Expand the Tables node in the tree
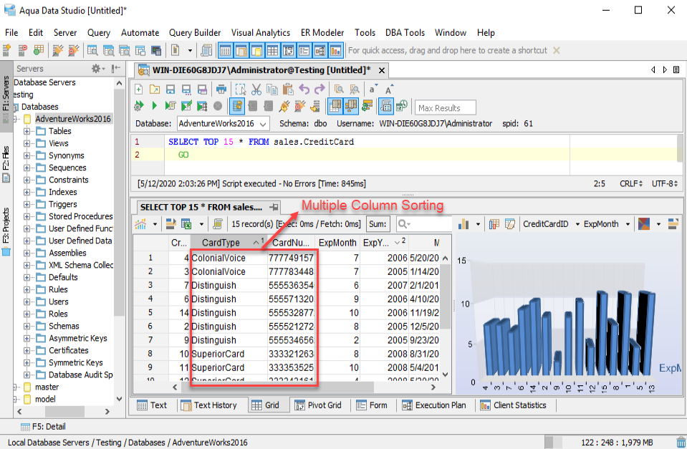 coord(27,131)
